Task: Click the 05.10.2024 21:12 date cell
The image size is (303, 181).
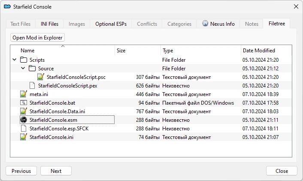Action: 261,68
